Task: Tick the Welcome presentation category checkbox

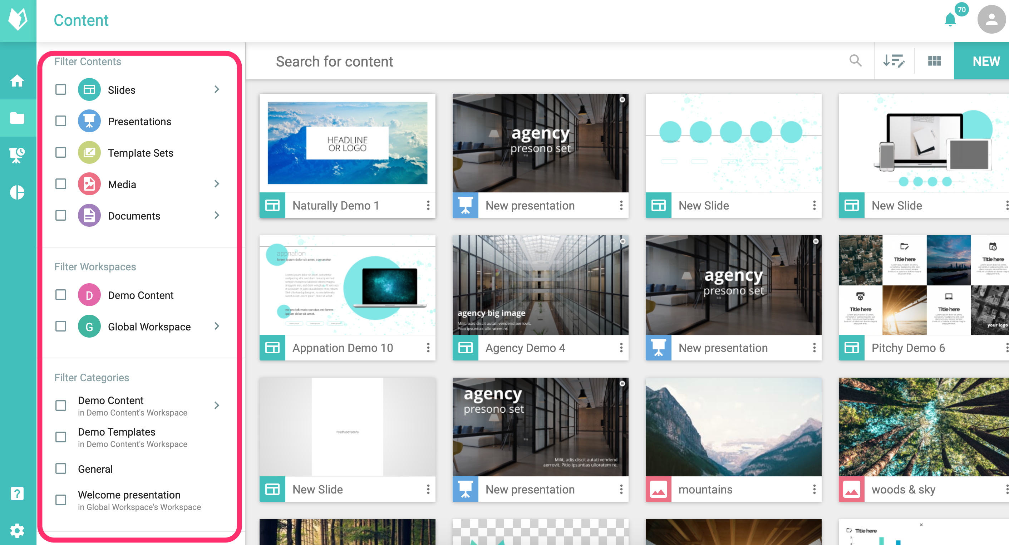Action: tap(61, 500)
